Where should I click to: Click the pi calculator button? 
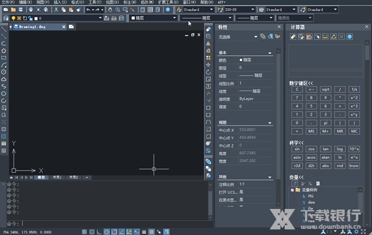[325, 123]
